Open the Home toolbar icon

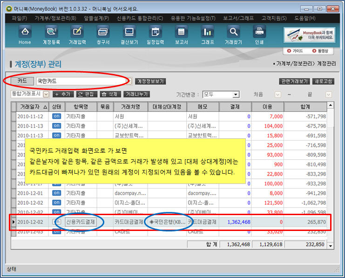pyautogui.click(x=25, y=35)
